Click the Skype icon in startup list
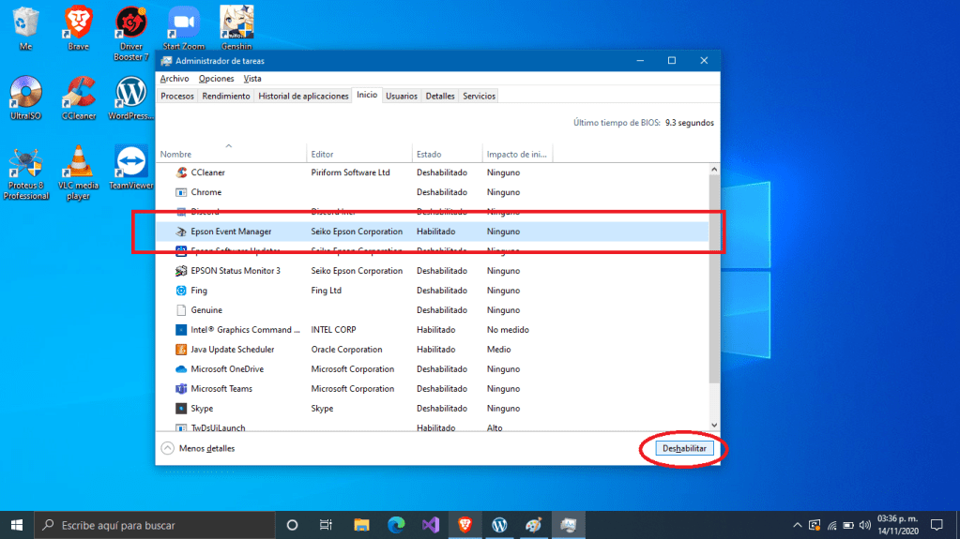 (182, 409)
